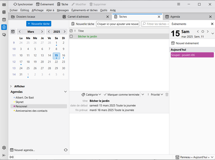The image size is (215, 160).
Task: Check the Bêcher le jardin task checkbox
Action: click(71, 36)
